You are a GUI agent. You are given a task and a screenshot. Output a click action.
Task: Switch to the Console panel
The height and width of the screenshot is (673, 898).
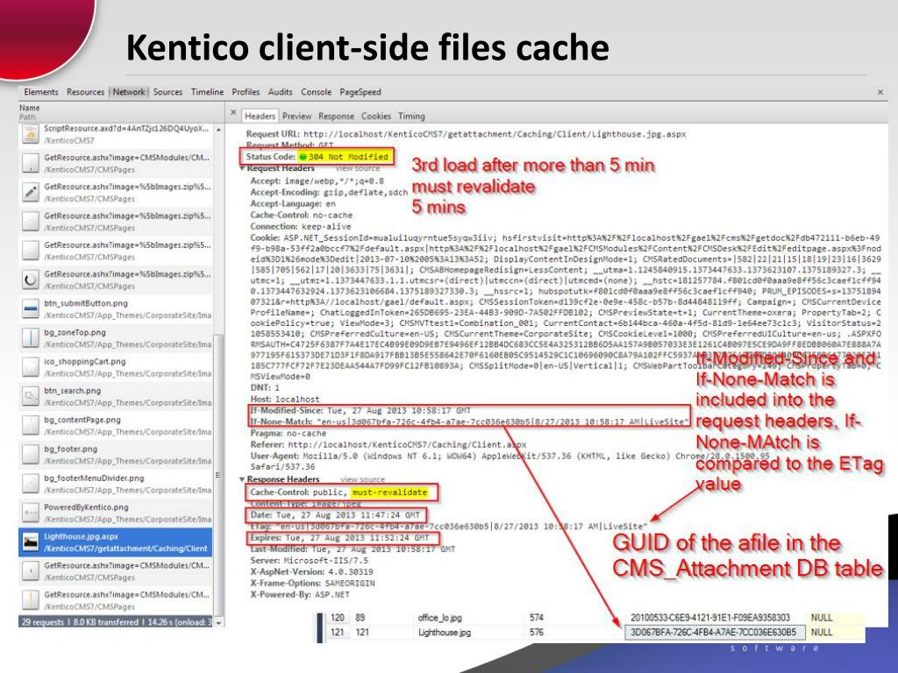coord(316,92)
